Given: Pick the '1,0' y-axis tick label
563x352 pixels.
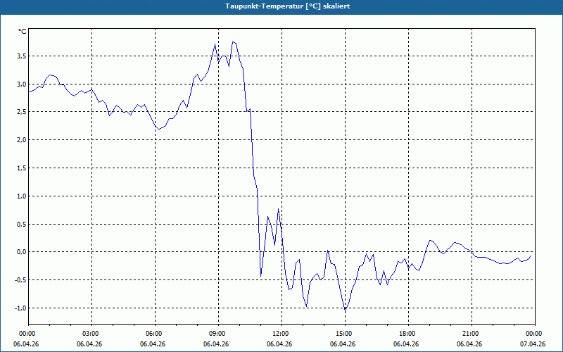Looking at the screenshot, I should (x=22, y=196).
